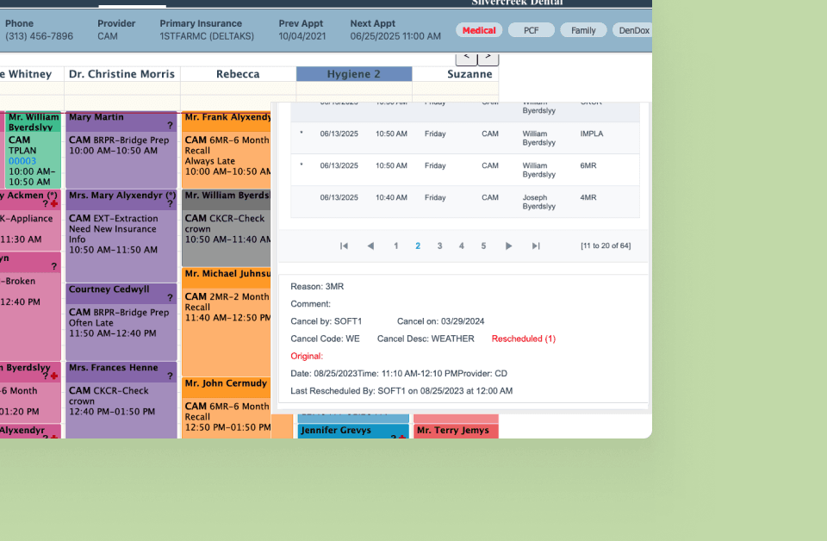
Task: Go to first page of appointment list
Action: 344,246
